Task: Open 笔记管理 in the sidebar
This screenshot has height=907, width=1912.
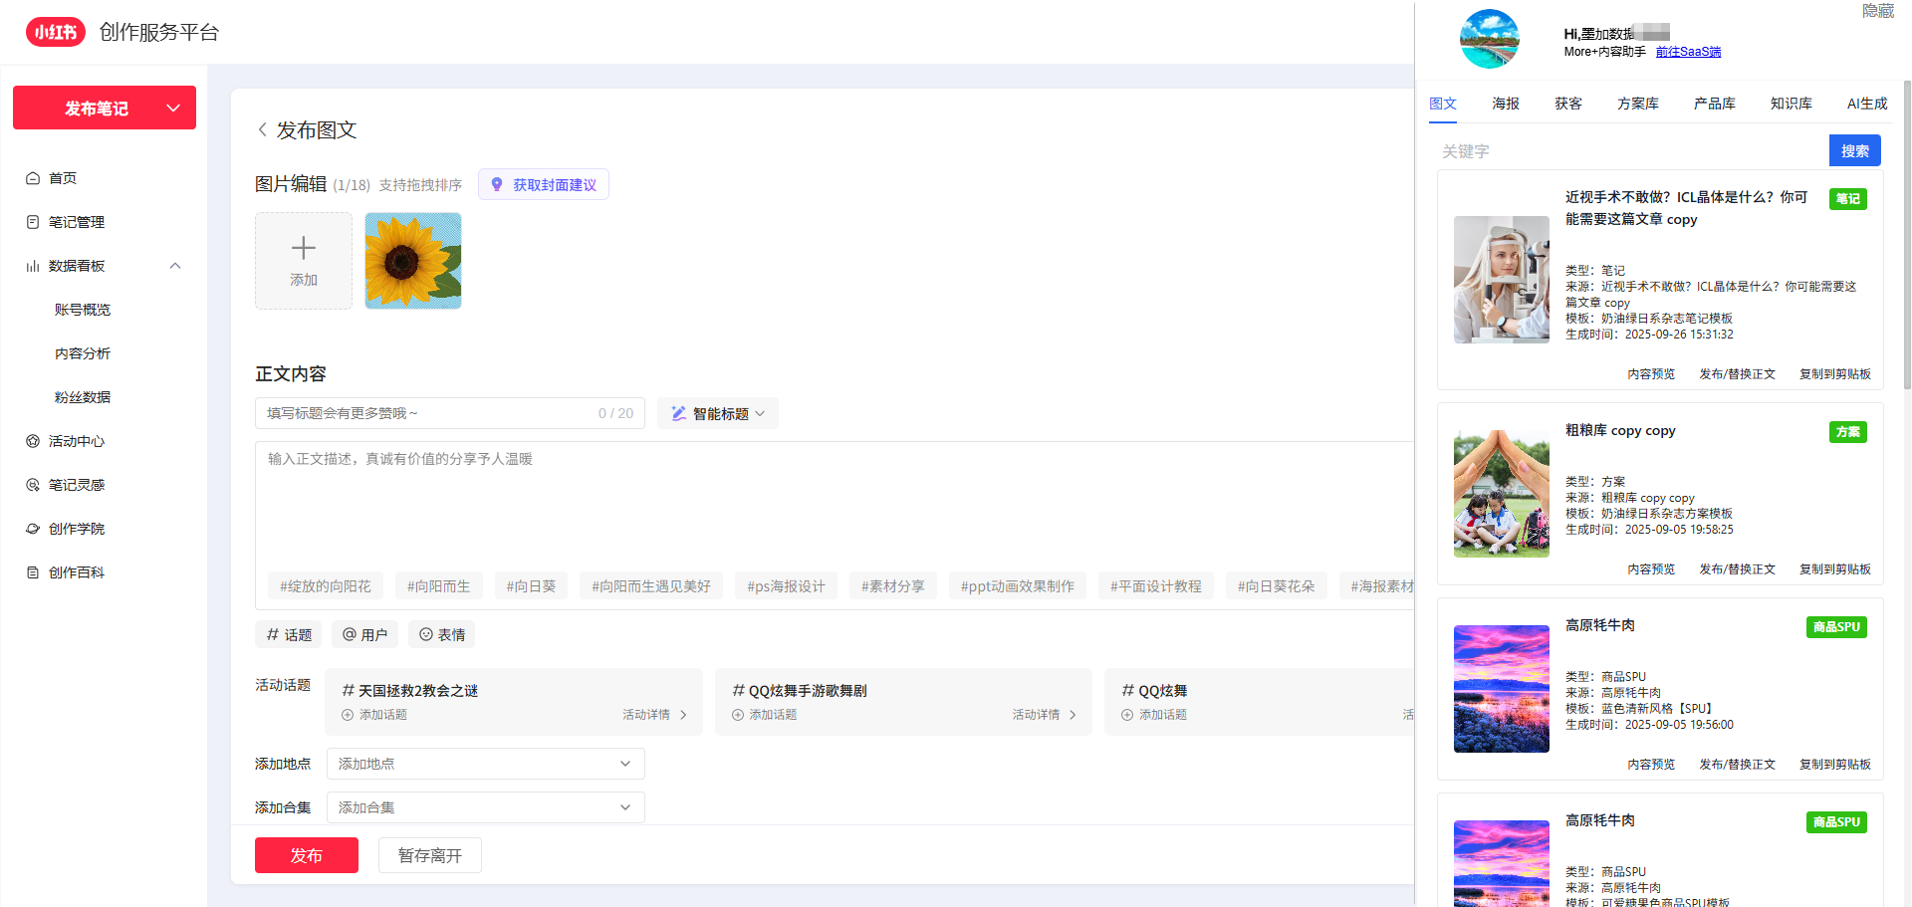Action: [x=76, y=222]
